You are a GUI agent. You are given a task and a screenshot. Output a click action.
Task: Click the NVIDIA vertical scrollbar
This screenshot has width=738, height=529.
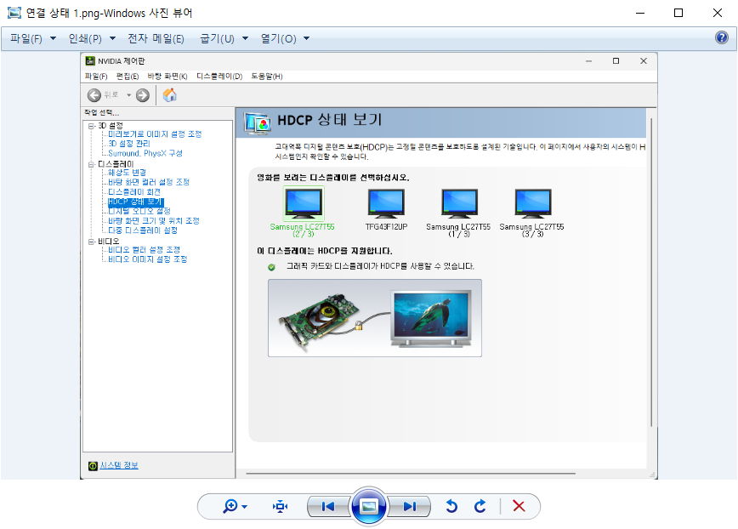tap(651, 273)
